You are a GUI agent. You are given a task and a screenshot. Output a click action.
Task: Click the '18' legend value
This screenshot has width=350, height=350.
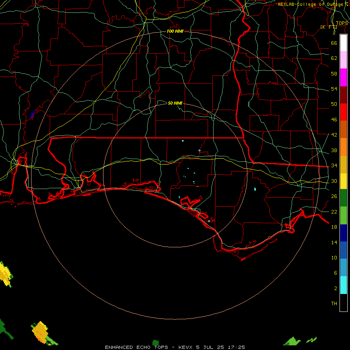pos(334,227)
